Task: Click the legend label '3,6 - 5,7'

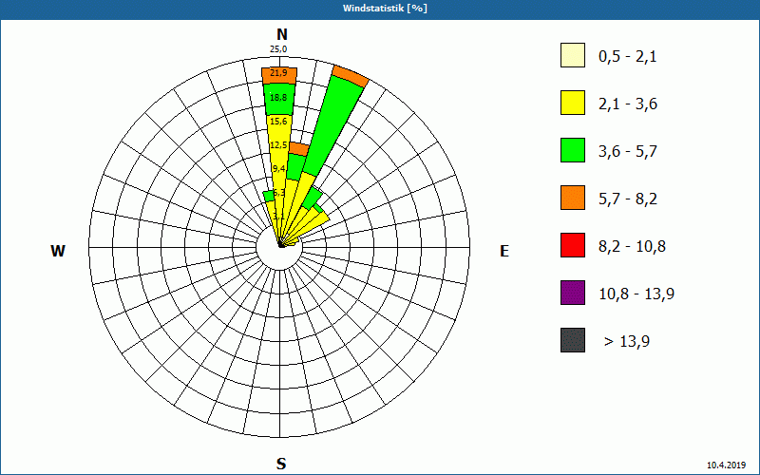Action: click(x=628, y=152)
